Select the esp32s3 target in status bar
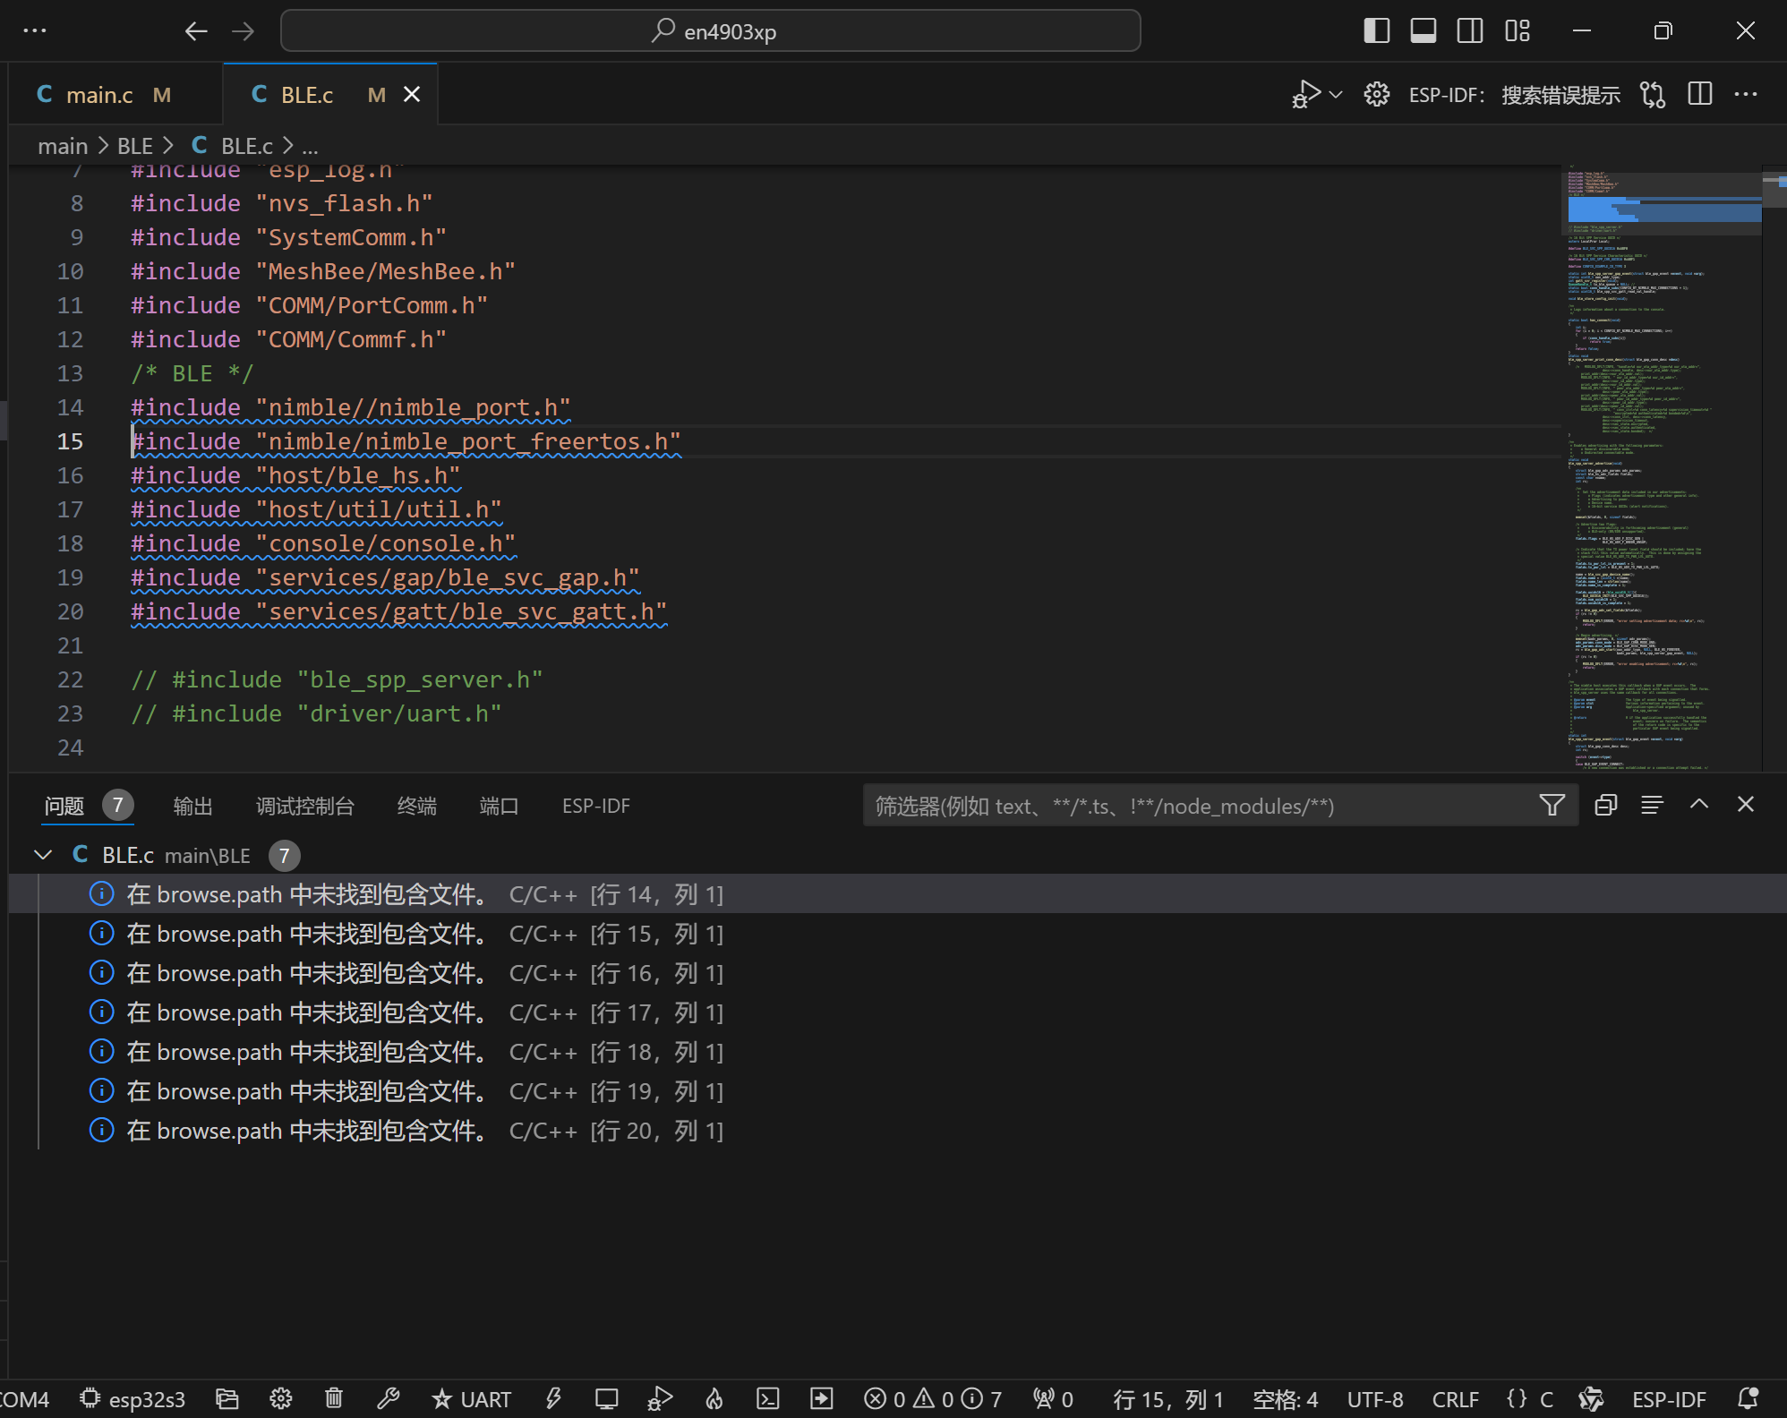 tap(133, 1399)
